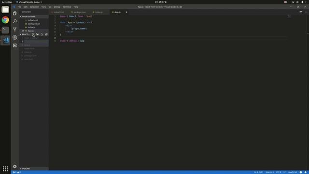This screenshot has width=309, height=174.
Task: Click the Wi-Fi icon in system tray
Action: (x=293, y=2)
